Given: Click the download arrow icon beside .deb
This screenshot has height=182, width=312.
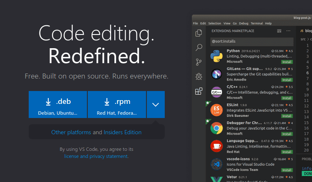Looking at the screenshot, I should pyautogui.click(x=48, y=102).
